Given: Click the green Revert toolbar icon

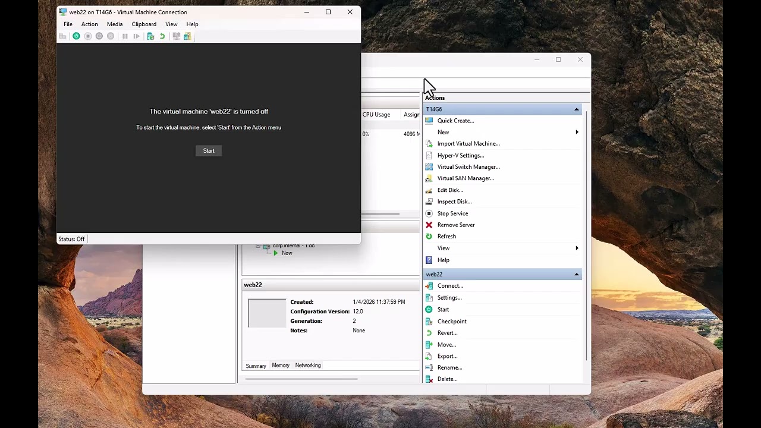Looking at the screenshot, I should (x=162, y=36).
